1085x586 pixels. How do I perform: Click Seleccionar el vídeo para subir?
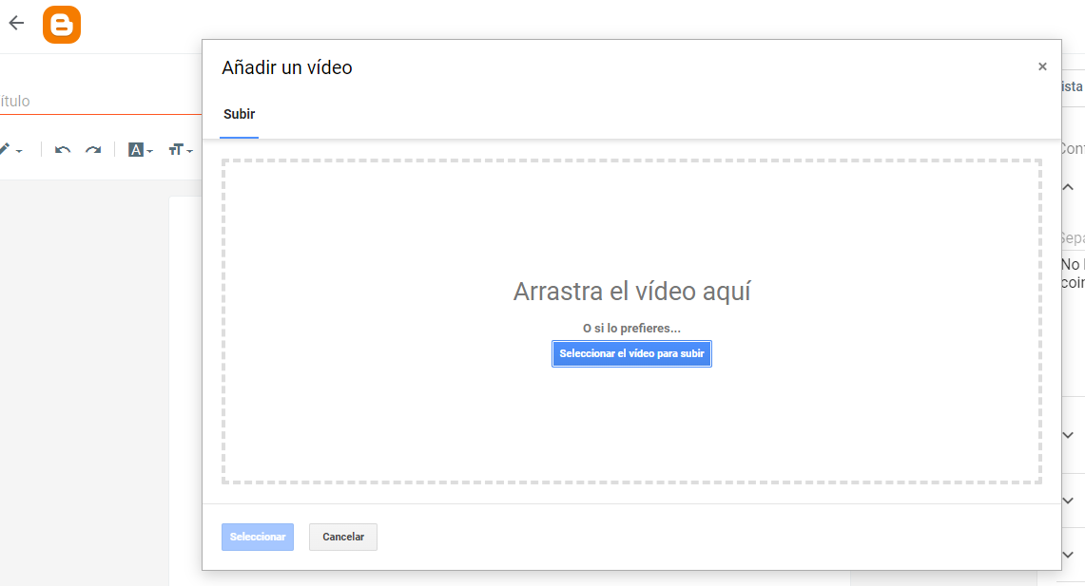pos(631,353)
